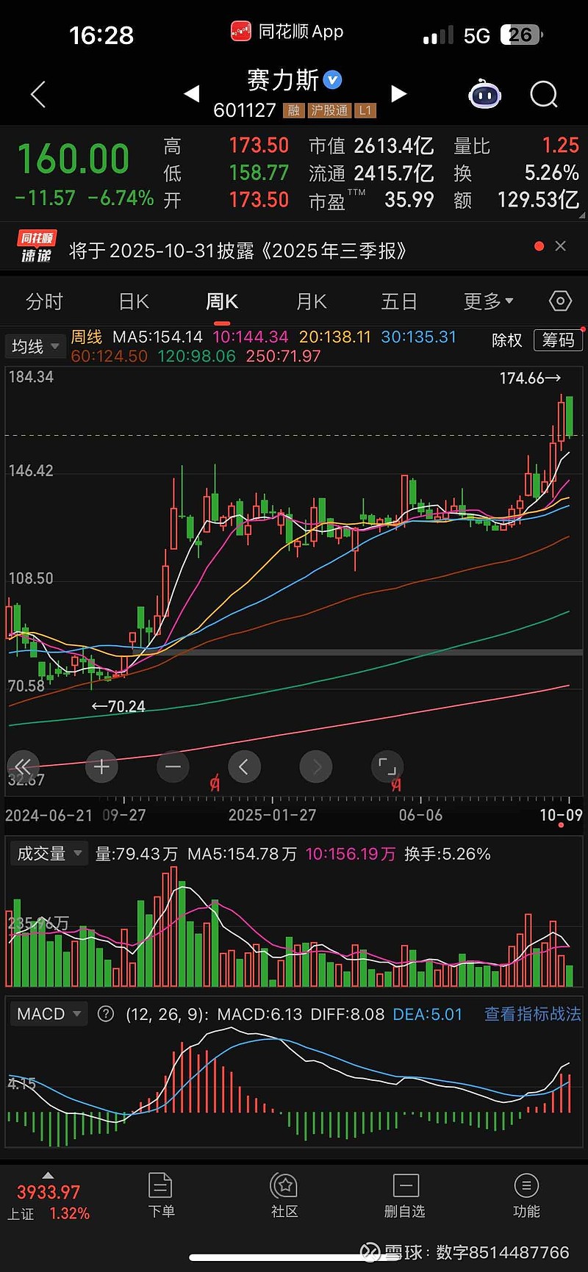This screenshot has height=1272, width=588.
Task: Tap the MA5:154.14 label
Action: [157, 337]
